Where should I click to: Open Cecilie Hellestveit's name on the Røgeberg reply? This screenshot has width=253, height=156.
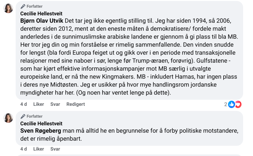(41, 123)
